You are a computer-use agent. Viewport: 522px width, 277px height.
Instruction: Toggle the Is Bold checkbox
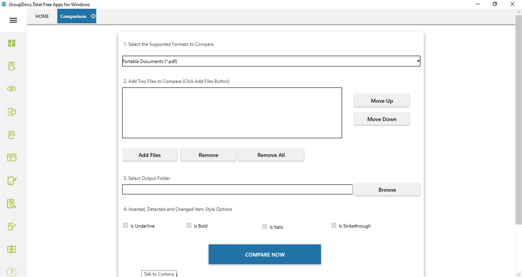tap(189, 226)
